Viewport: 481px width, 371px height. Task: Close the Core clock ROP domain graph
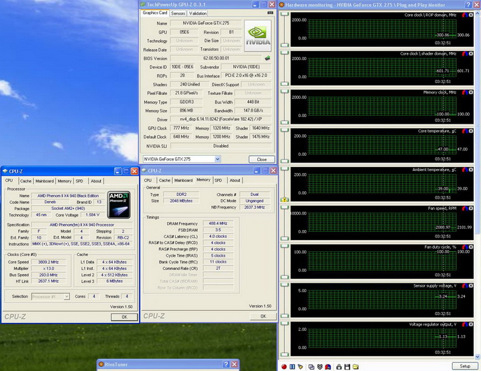coord(471,15)
